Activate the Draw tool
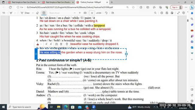The height and width of the screenshot is (110, 195). point(25,13)
